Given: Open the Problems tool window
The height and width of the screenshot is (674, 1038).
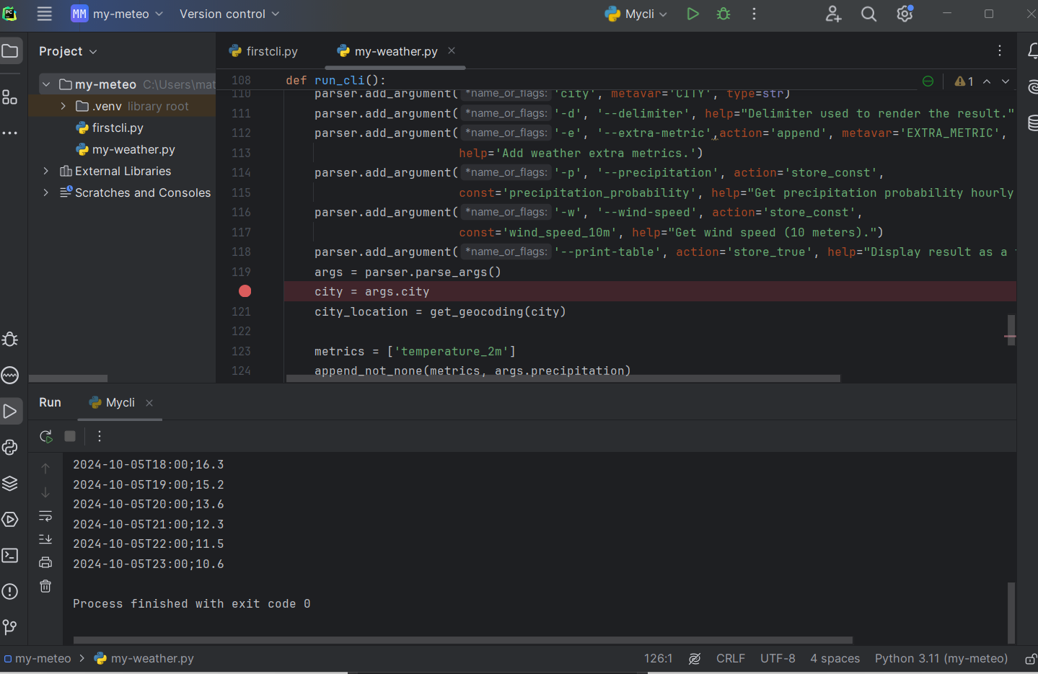Looking at the screenshot, I should 10,591.
